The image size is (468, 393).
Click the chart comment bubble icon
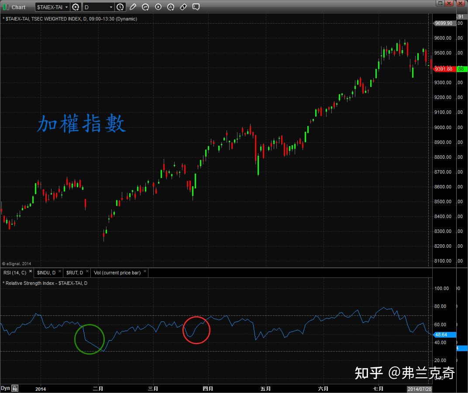tap(196, 7)
